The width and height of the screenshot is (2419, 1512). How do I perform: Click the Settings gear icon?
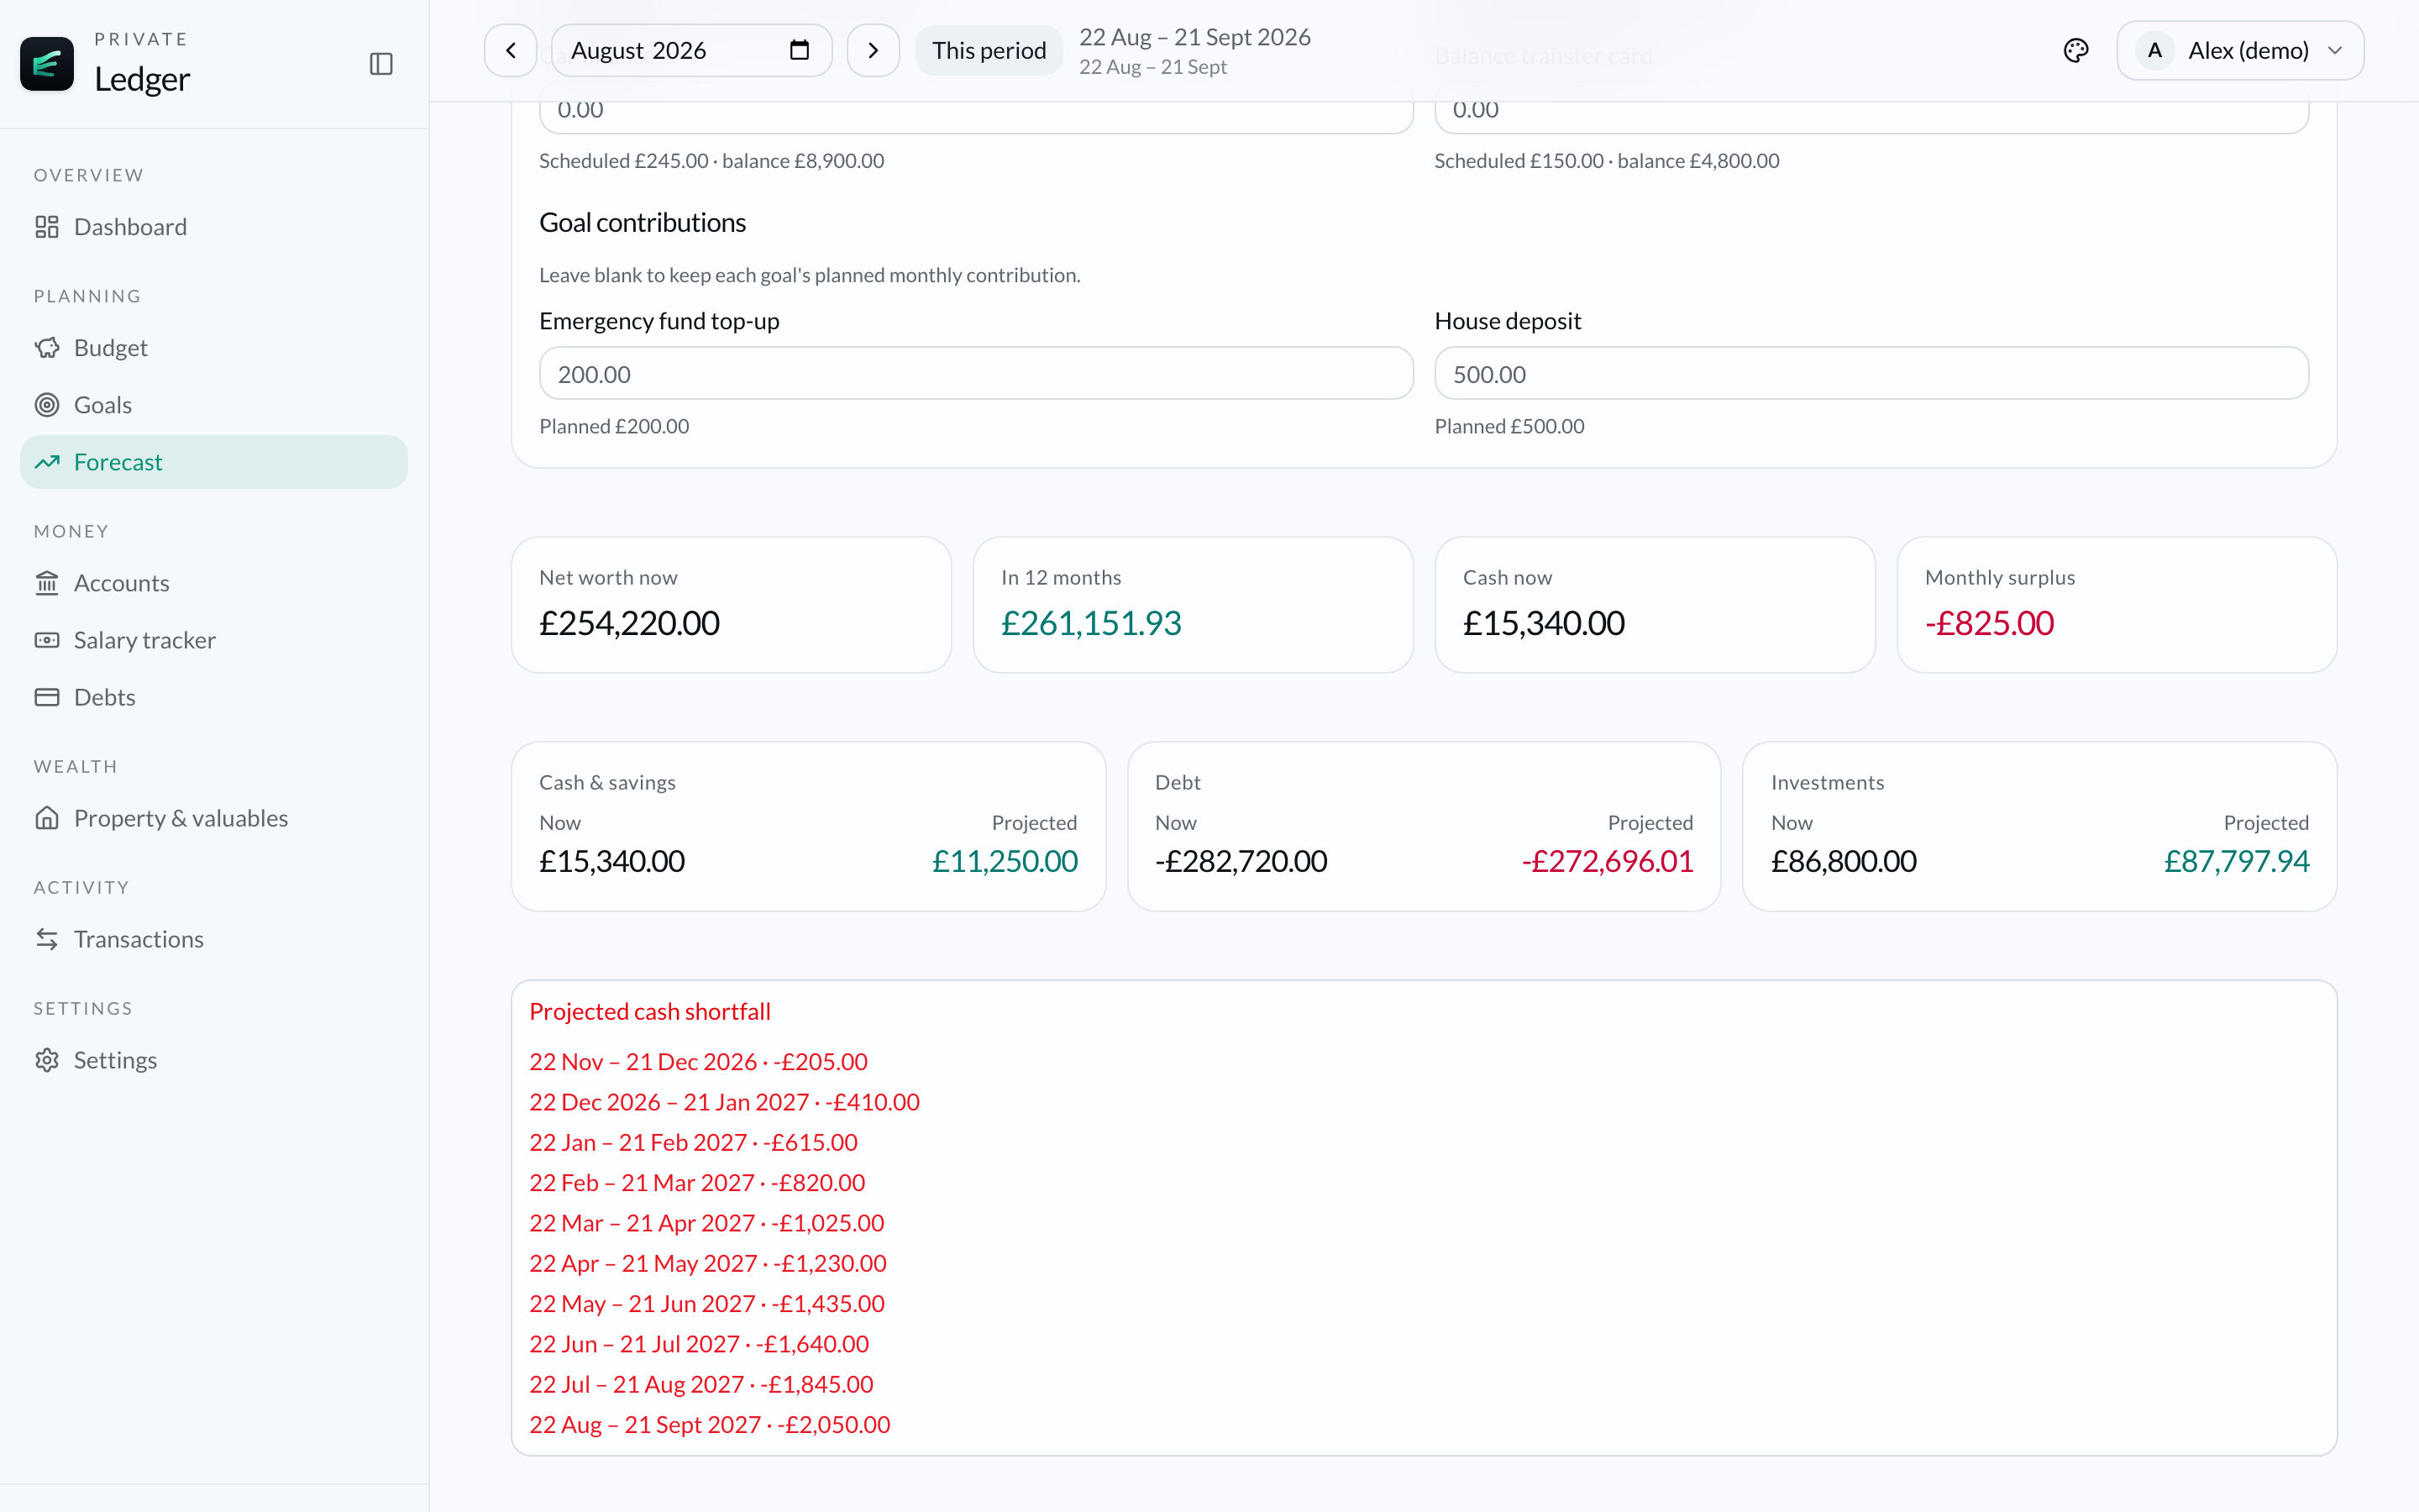tap(47, 1060)
